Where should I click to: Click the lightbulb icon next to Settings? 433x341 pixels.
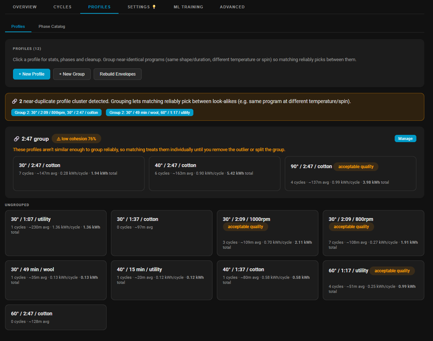pos(154,7)
